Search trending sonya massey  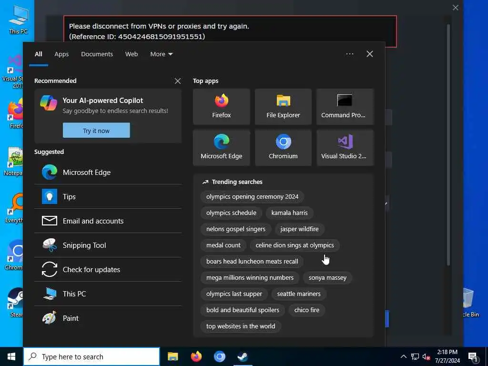point(327,278)
